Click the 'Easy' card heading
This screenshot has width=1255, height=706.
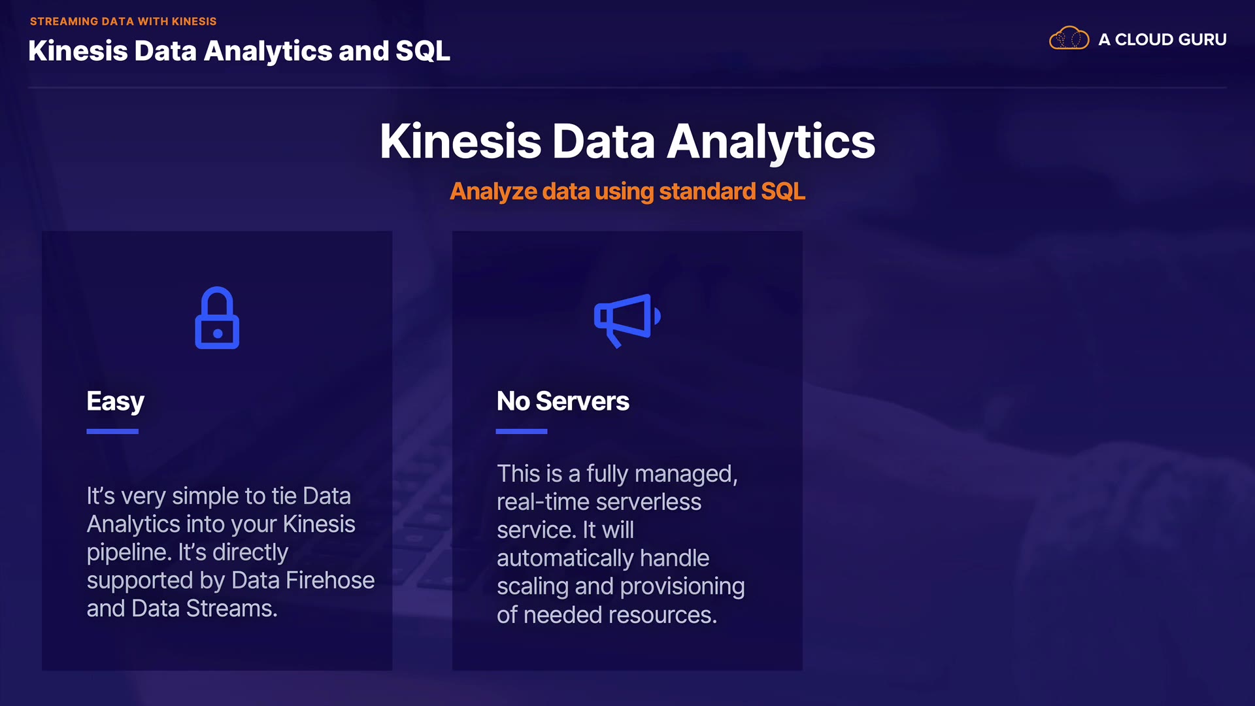pos(115,401)
